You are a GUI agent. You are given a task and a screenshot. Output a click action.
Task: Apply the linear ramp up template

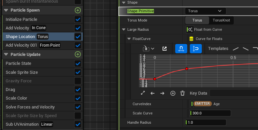pyautogui.click(x=236, y=49)
